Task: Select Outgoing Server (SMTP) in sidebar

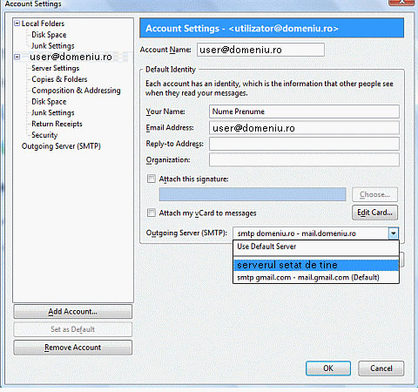Action: pyautogui.click(x=61, y=146)
